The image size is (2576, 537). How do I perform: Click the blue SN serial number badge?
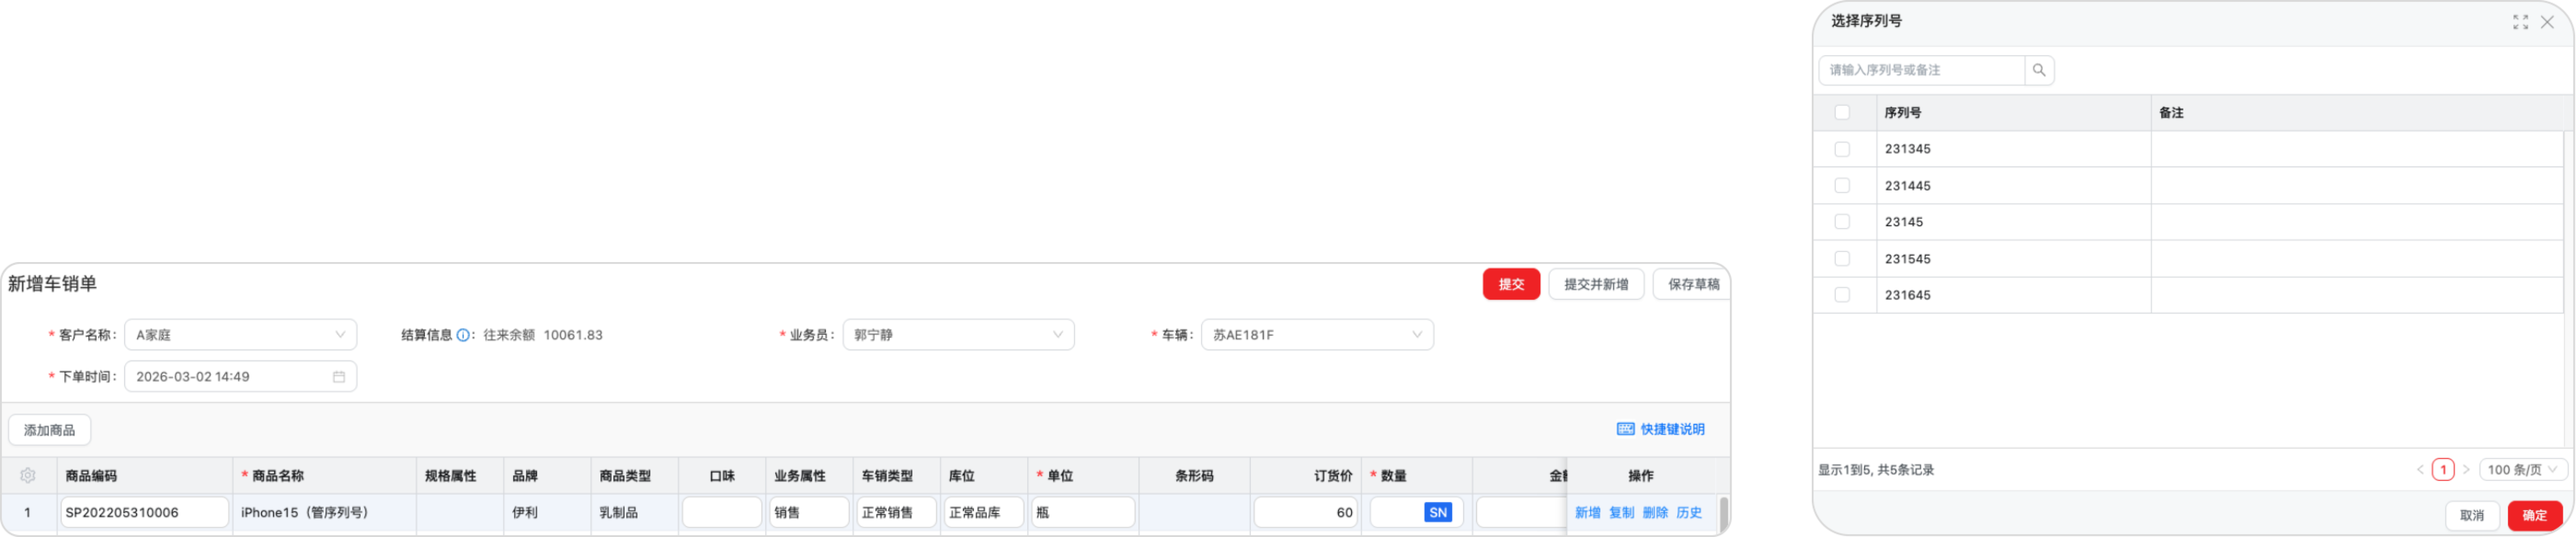[1438, 512]
